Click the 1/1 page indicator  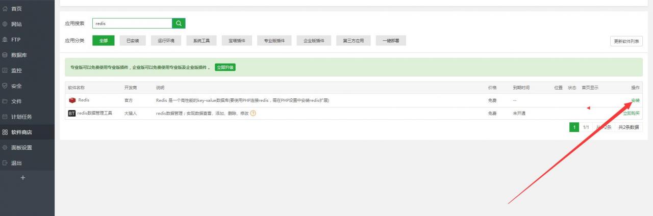point(586,127)
